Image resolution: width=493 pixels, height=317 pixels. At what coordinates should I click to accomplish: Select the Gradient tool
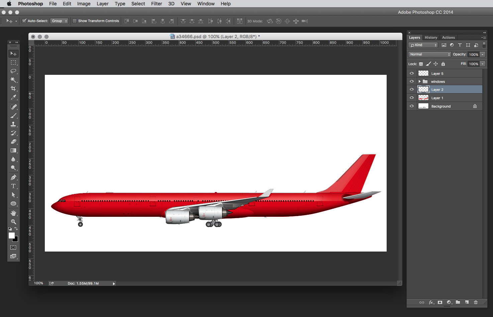click(x=13, y=151)
